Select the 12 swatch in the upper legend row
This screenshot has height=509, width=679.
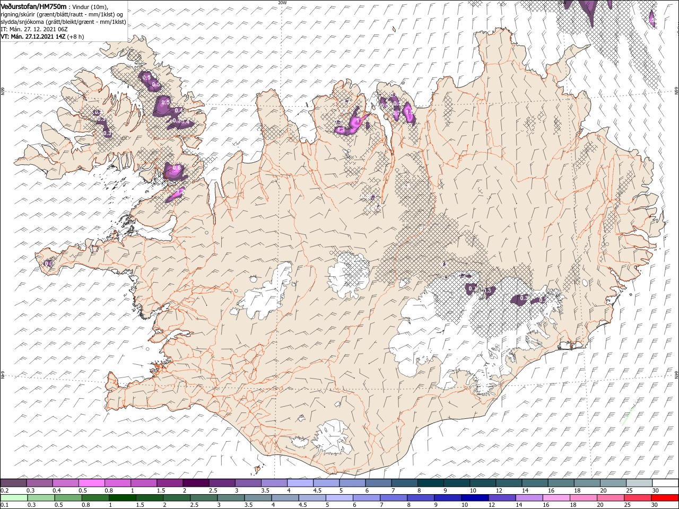click(508, 483)
